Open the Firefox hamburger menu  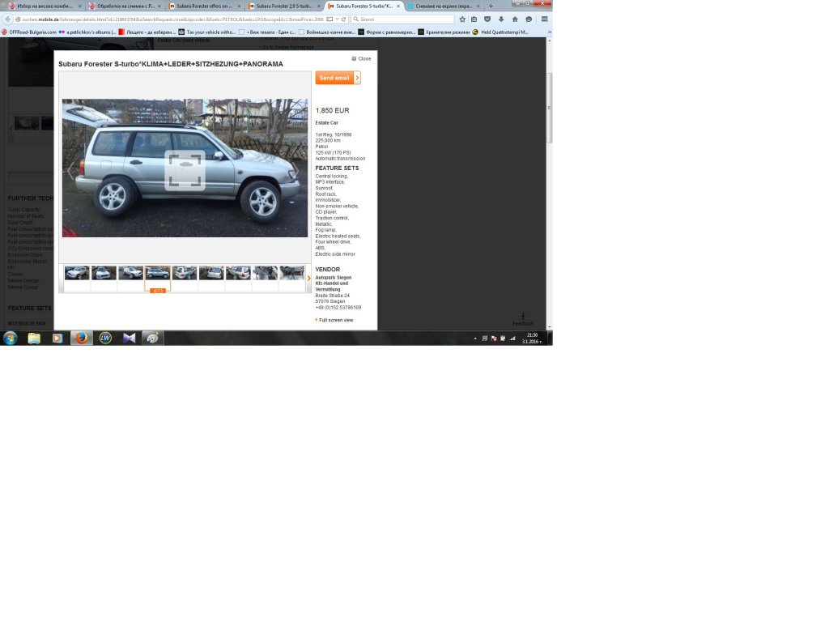[x=544, y=19]
